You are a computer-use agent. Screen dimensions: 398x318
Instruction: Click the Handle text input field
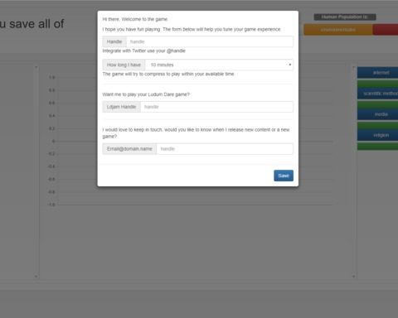pyautogui.click(x=210, y=41)
